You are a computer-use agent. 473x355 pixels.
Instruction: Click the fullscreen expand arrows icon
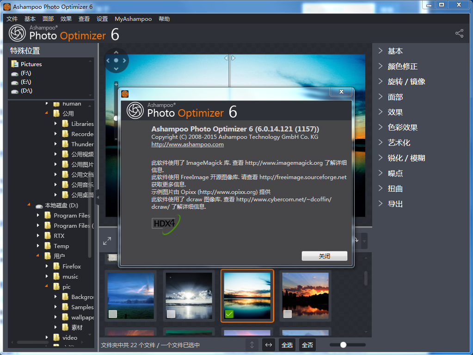tap(107, 241)
